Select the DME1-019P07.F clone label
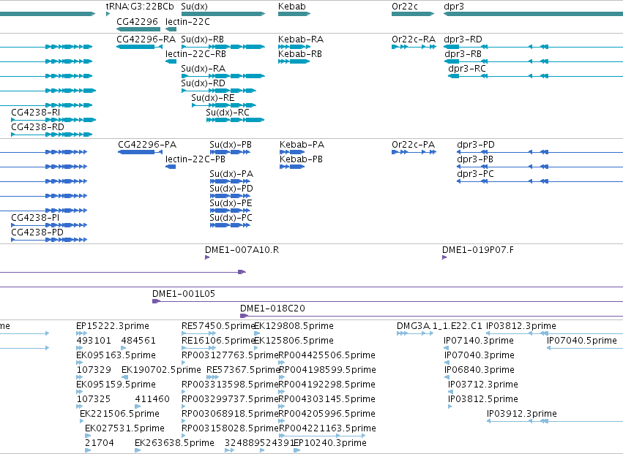623x454 pixels. [x=477, y=249]
